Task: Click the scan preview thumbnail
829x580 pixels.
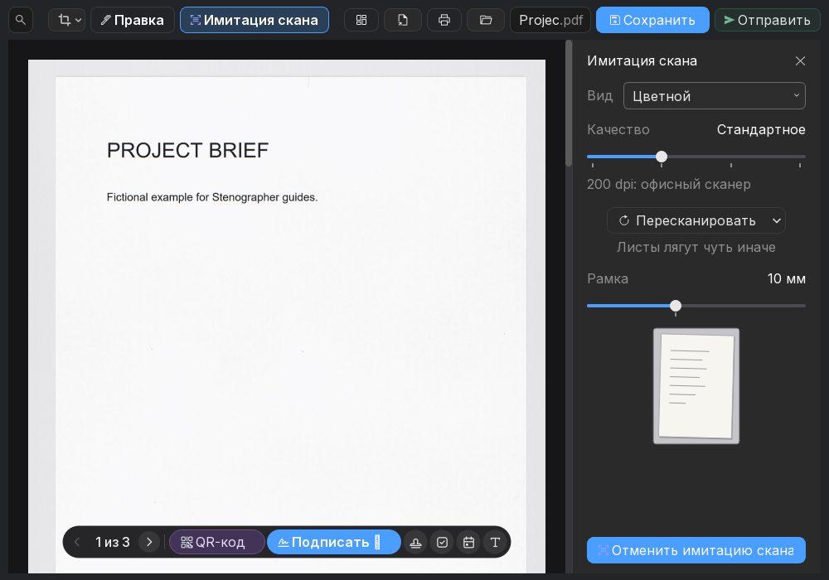Action: coord(696,386)
